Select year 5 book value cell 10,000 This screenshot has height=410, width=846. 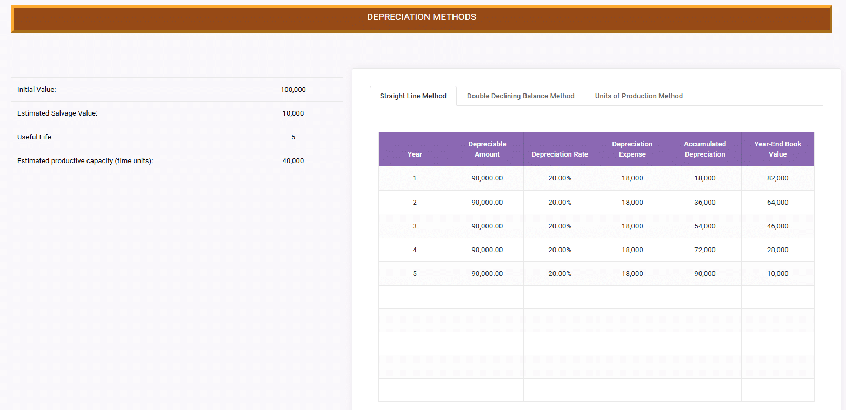click(777, 274)
